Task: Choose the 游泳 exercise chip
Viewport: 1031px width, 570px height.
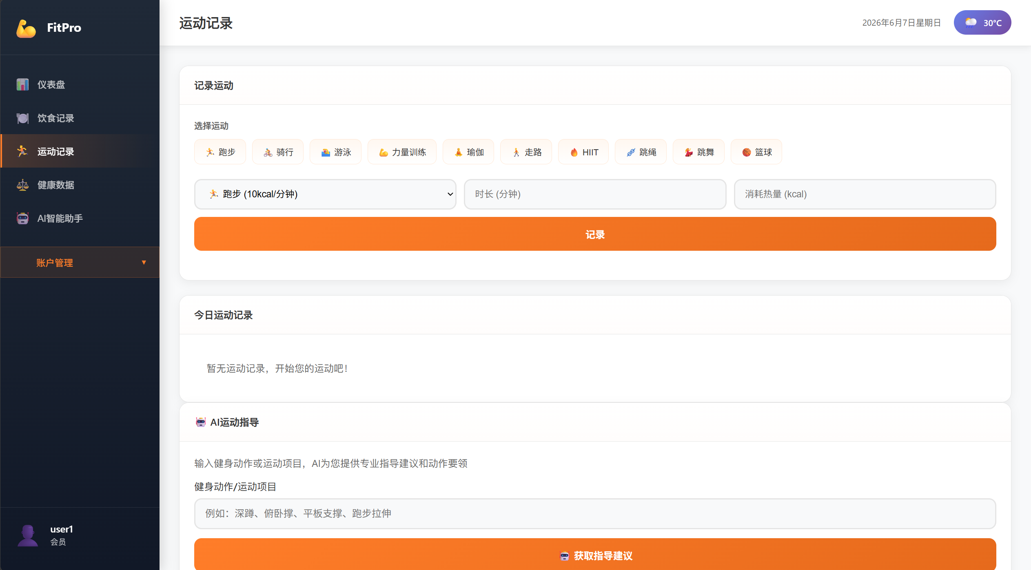Action: (336, 152)
